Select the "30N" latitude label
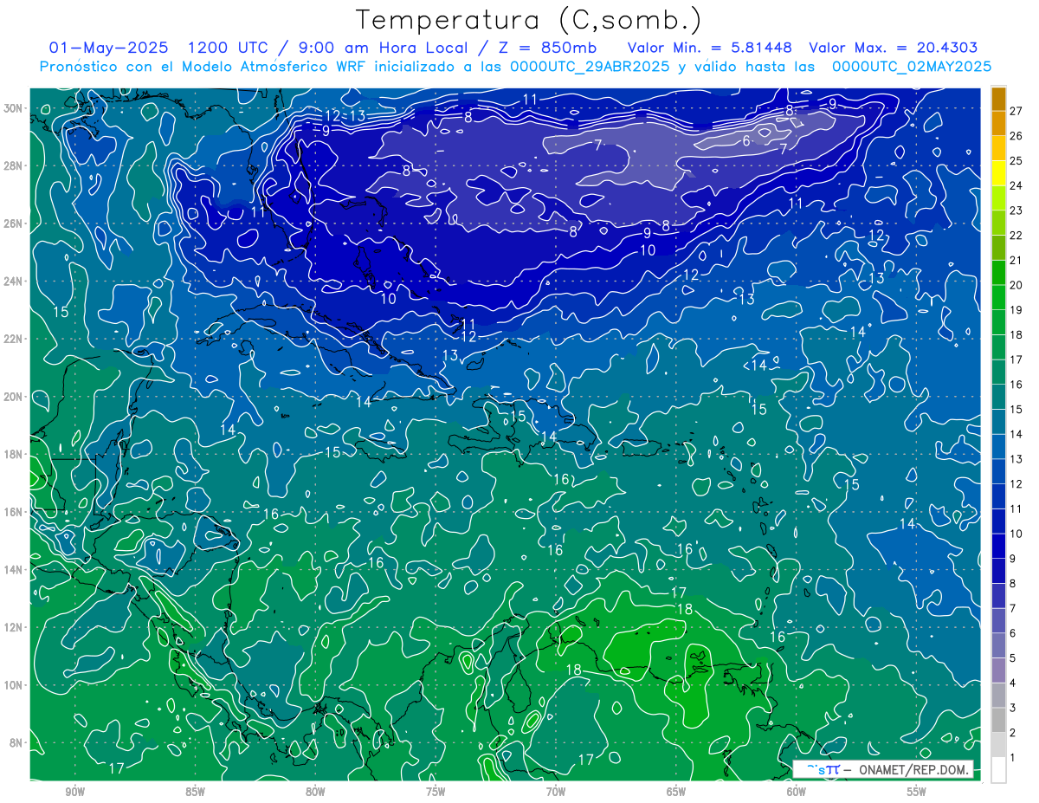The height and width of the screenshot is (803, 1039). (x=14, y=107)
